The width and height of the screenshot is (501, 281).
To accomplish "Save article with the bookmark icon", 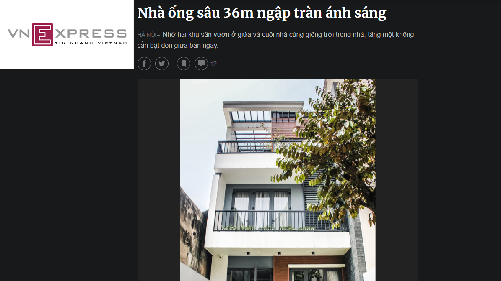I will 184,64.
